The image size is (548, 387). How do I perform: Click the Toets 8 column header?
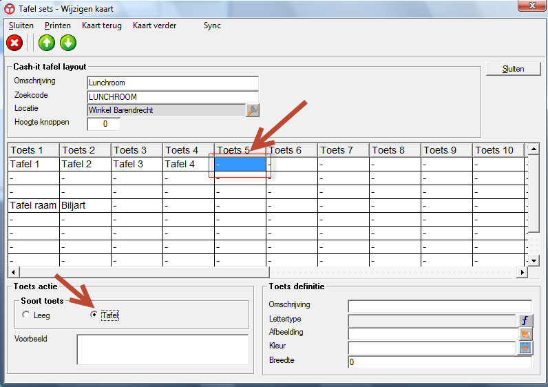click(x=395, y=150)
